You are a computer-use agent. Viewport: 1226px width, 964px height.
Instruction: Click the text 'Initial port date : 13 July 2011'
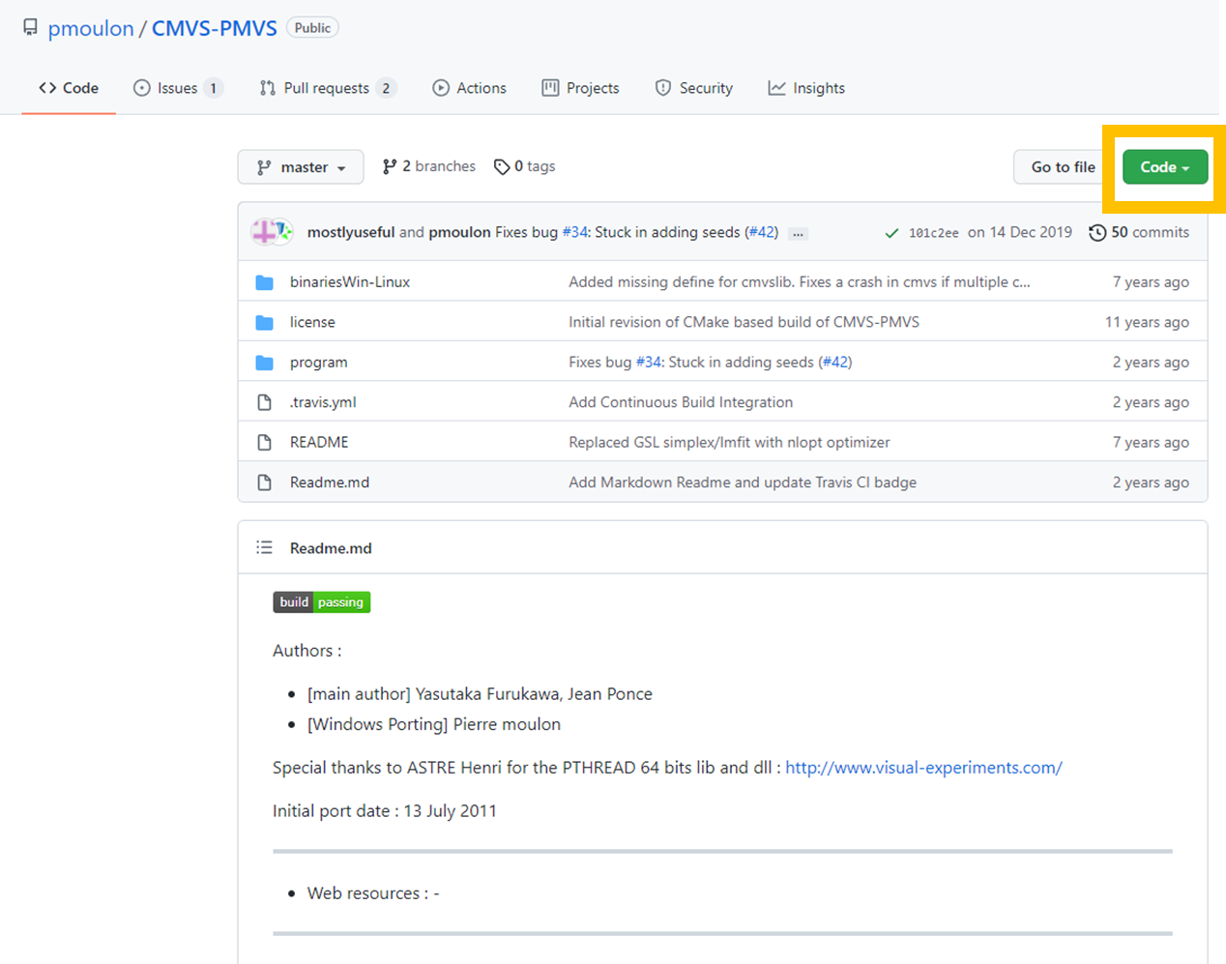click(385, 811)
